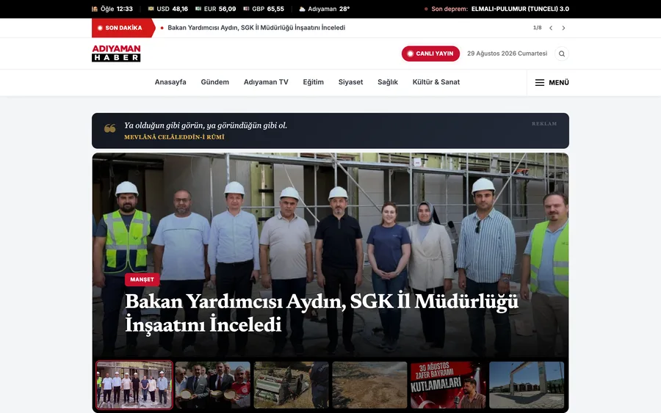This screenshot has height=413, width=661.
Task: Click the Mevlana quote banner
Action: [330, 131]
